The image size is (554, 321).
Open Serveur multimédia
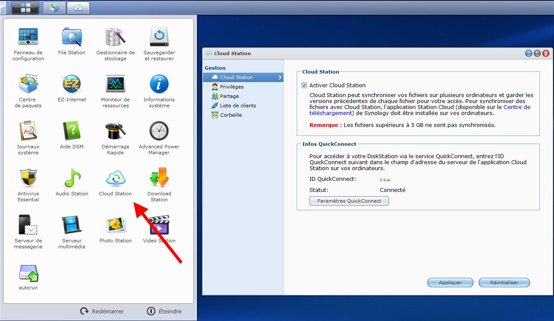pos(71,232)
